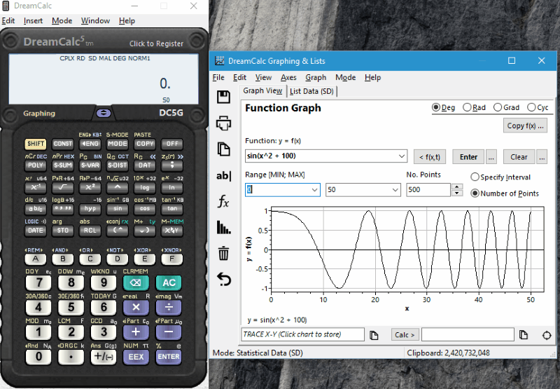Click the undo arrow icon in sidebar
The image size is (560, 389).
coord(224,279)
